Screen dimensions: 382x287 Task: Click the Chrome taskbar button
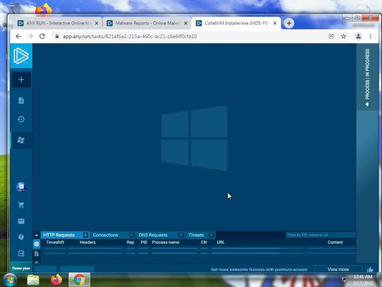pyautogui.click(x=79, y=280)
